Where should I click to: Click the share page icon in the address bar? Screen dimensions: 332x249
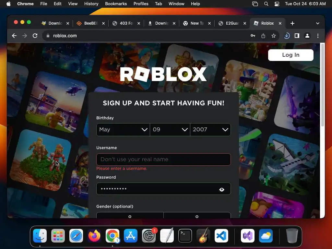coord(263,36)
